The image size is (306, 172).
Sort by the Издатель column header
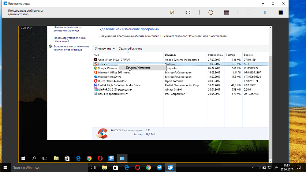pos(185,55)
